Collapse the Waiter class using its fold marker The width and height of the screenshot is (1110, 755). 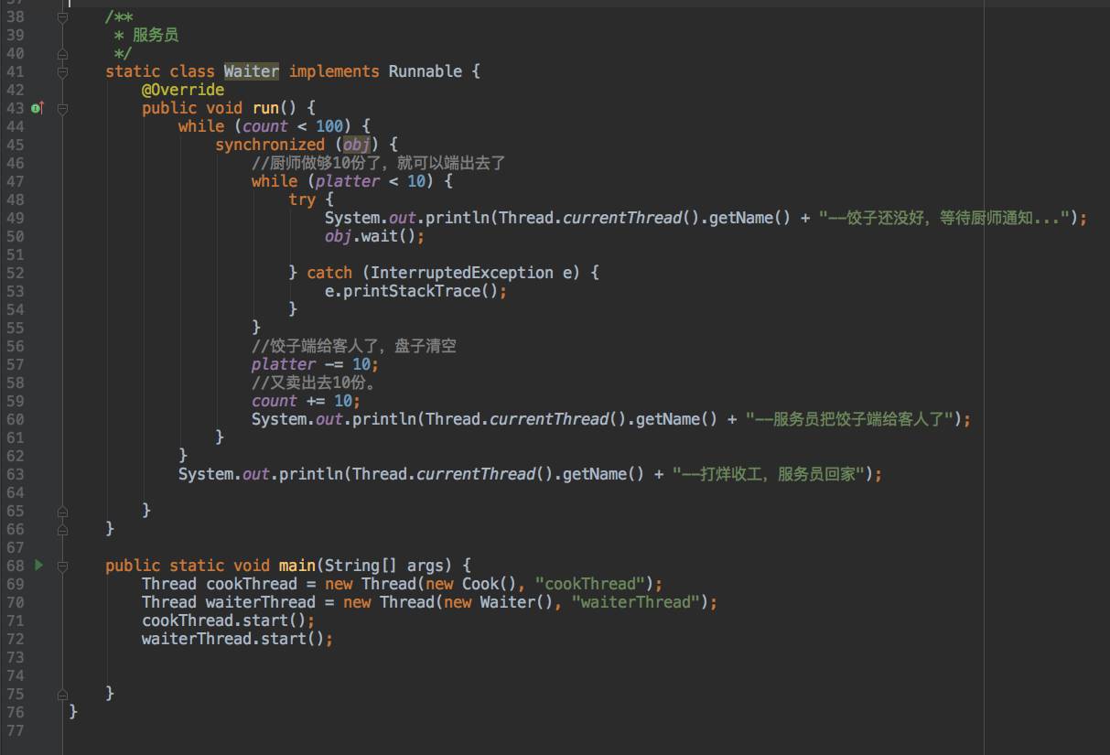62,71
